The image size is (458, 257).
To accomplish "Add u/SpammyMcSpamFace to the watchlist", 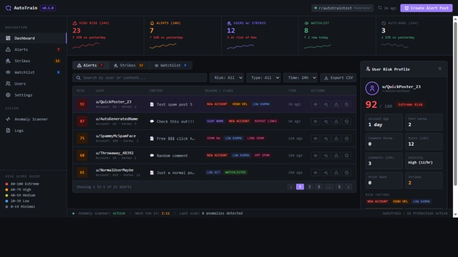I will click(326, 138).
